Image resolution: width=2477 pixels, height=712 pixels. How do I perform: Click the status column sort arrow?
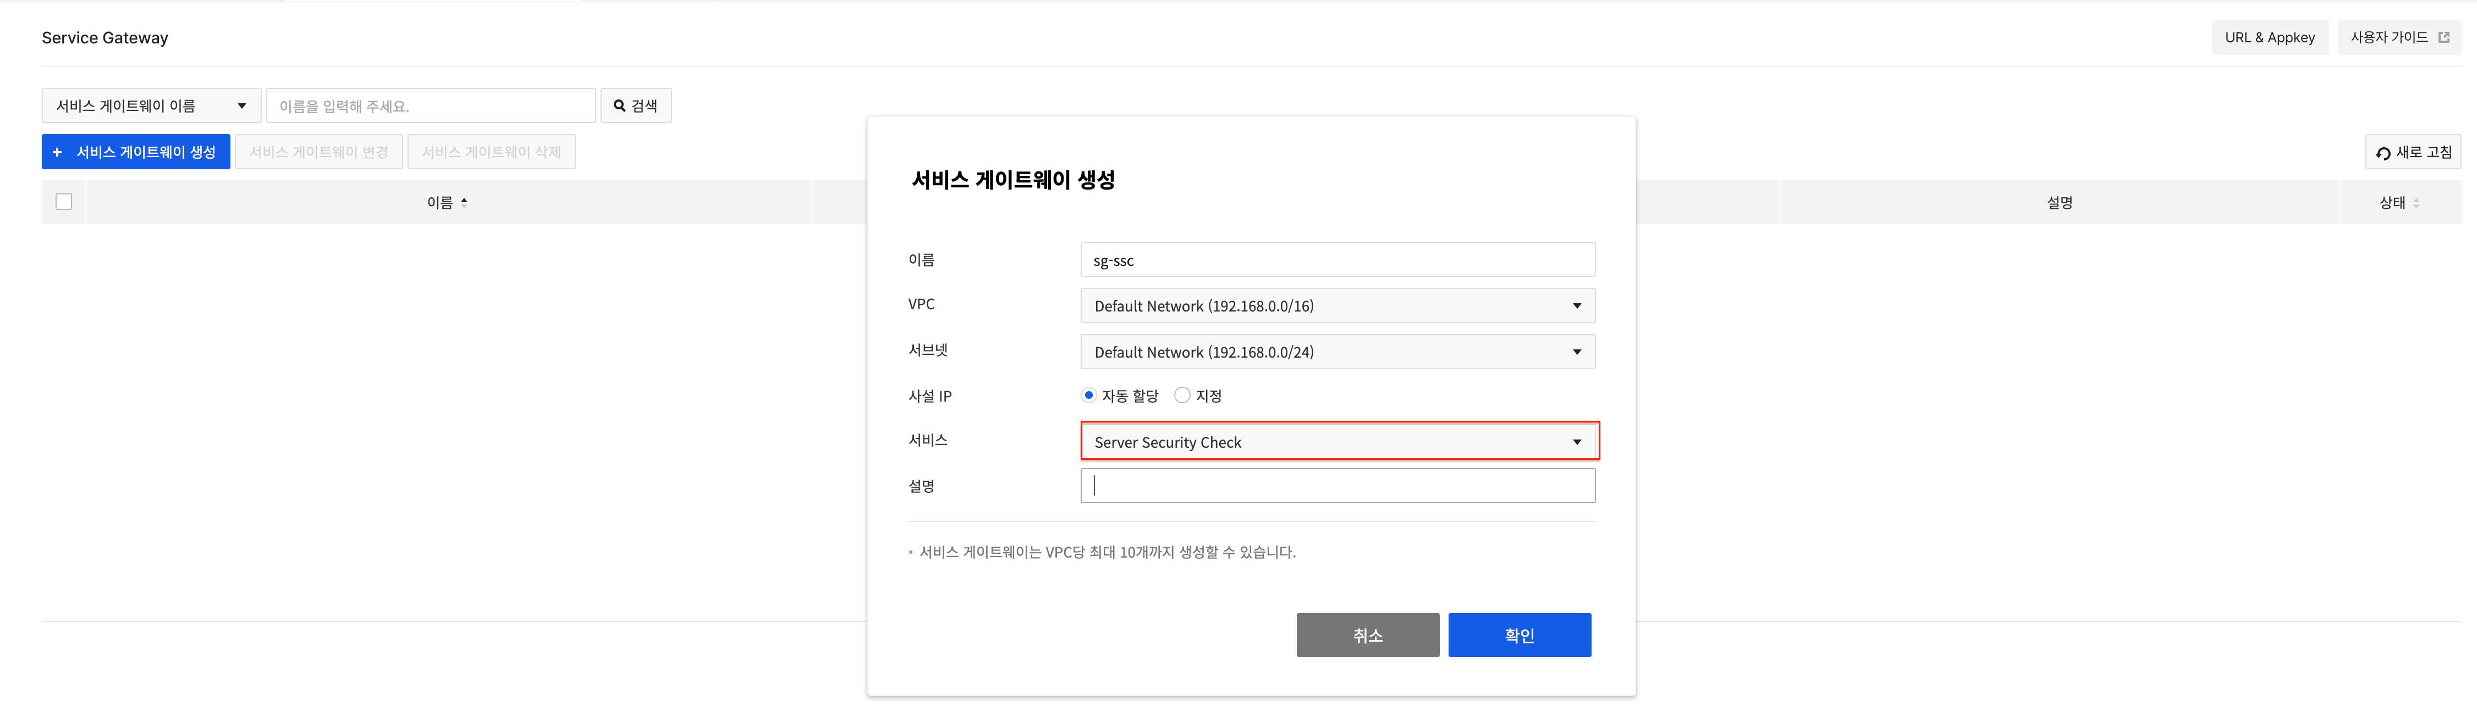(x=2417, y=203)
